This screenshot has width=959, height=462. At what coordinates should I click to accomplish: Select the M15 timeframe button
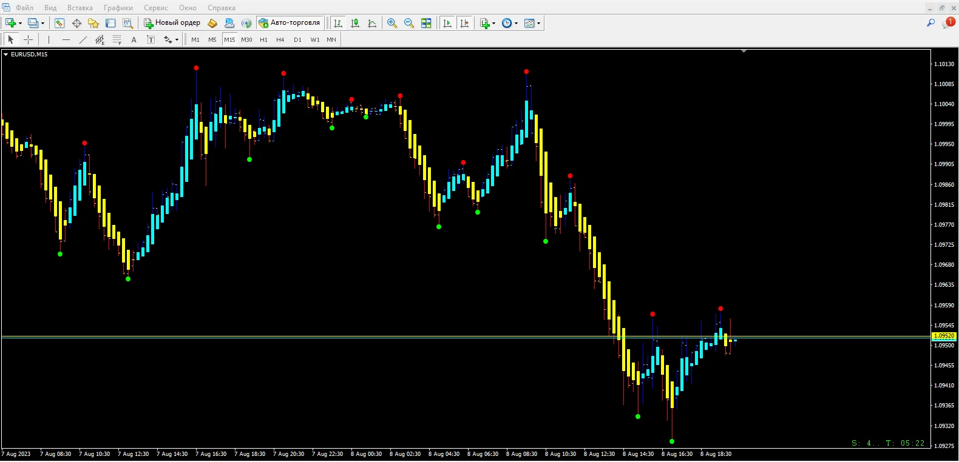[x=229, y=39]
